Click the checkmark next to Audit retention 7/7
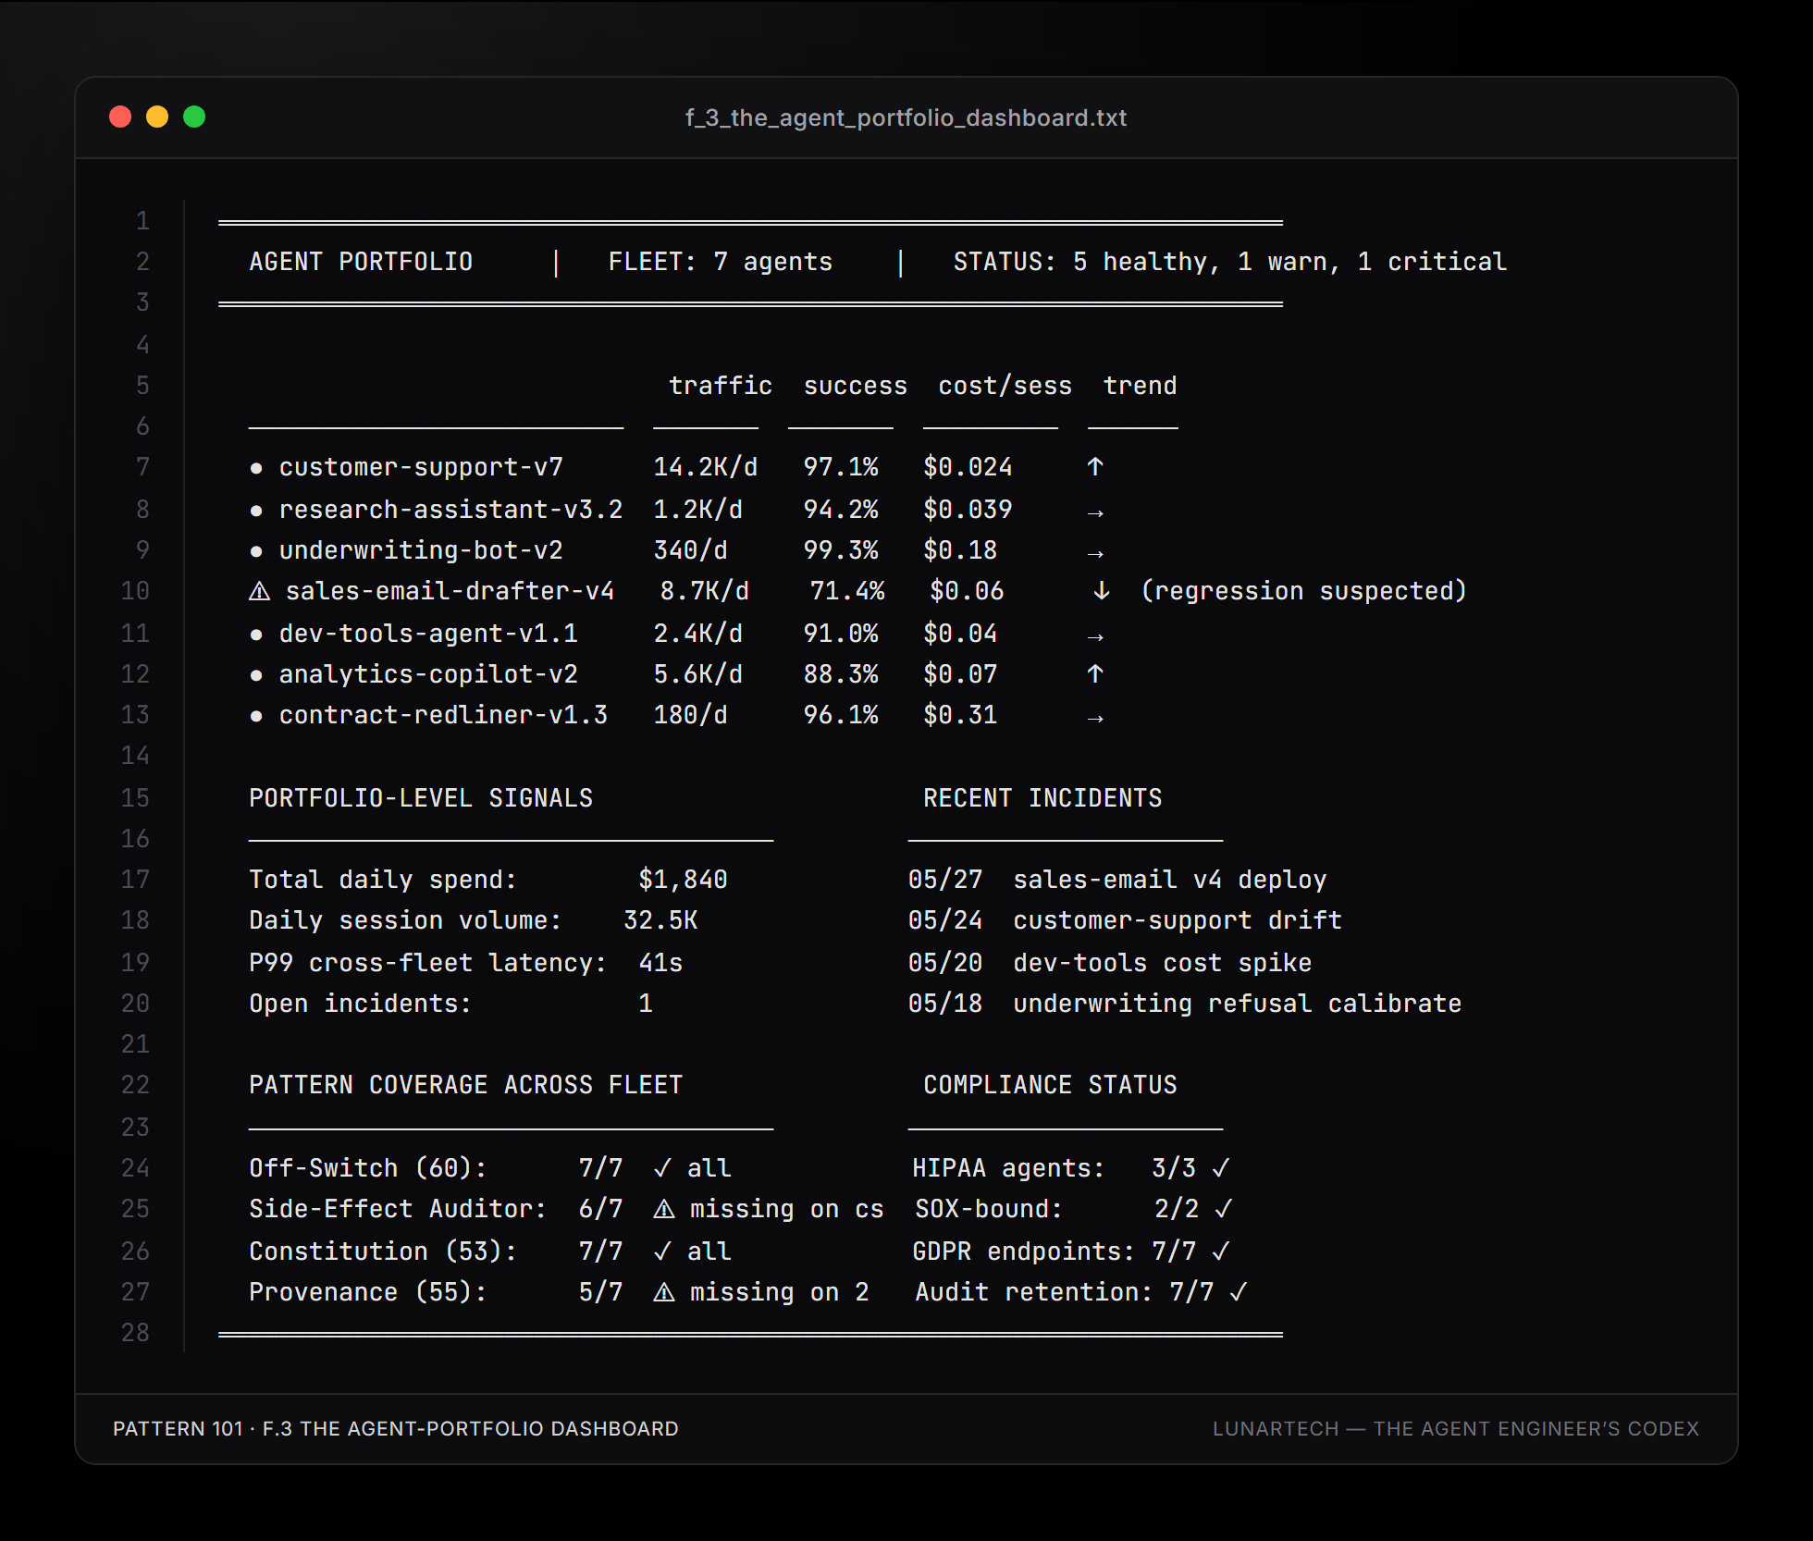The height and width of the screenshot is (1541, 1813). pos(1239,1292)
